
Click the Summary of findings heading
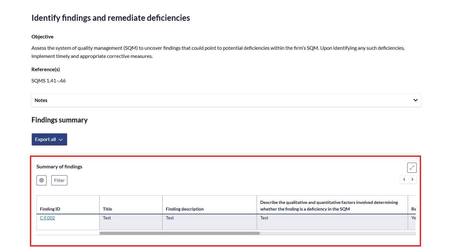point(59,167)
